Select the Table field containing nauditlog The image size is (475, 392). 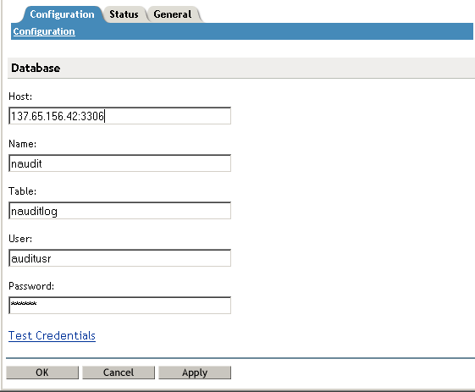(120, 211)
